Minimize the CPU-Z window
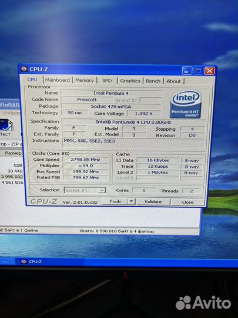This screenshot has height=318, width=238. pos(187,71)
